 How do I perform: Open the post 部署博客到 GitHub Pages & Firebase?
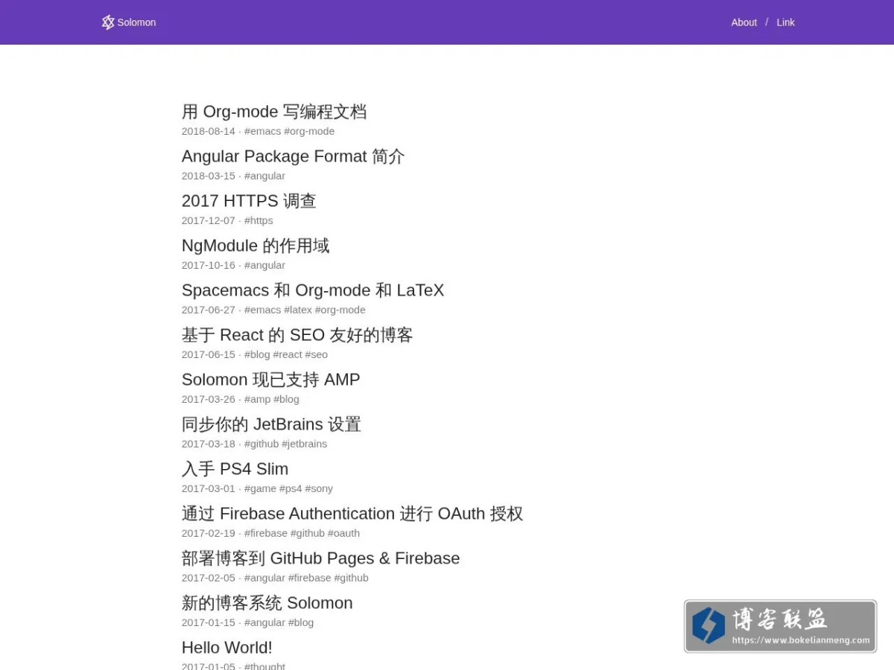[x=321, y=558]
